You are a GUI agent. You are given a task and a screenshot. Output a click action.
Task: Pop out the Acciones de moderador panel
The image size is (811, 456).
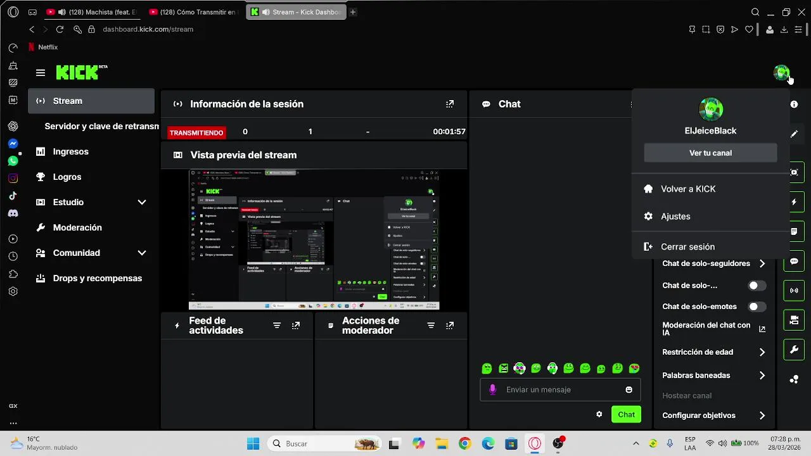click(450, 326)
